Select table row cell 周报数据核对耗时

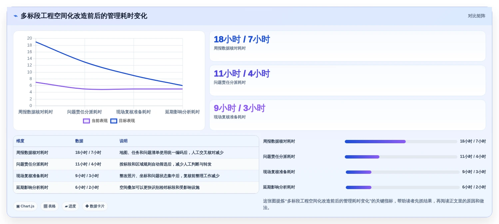click(32, 153)
